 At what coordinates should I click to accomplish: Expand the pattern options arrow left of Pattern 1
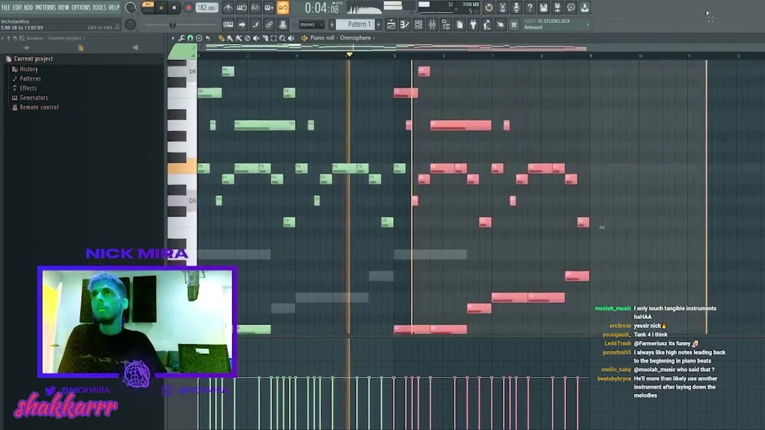click(x=332, y=24)
